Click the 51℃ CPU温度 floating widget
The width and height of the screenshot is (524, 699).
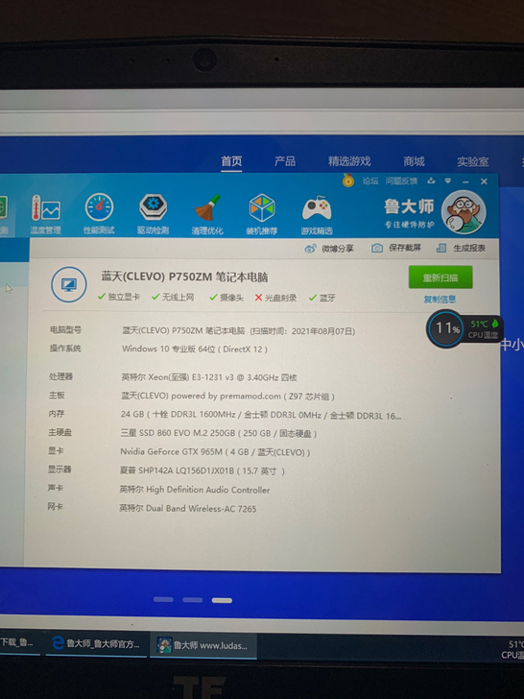pos(484,329)
